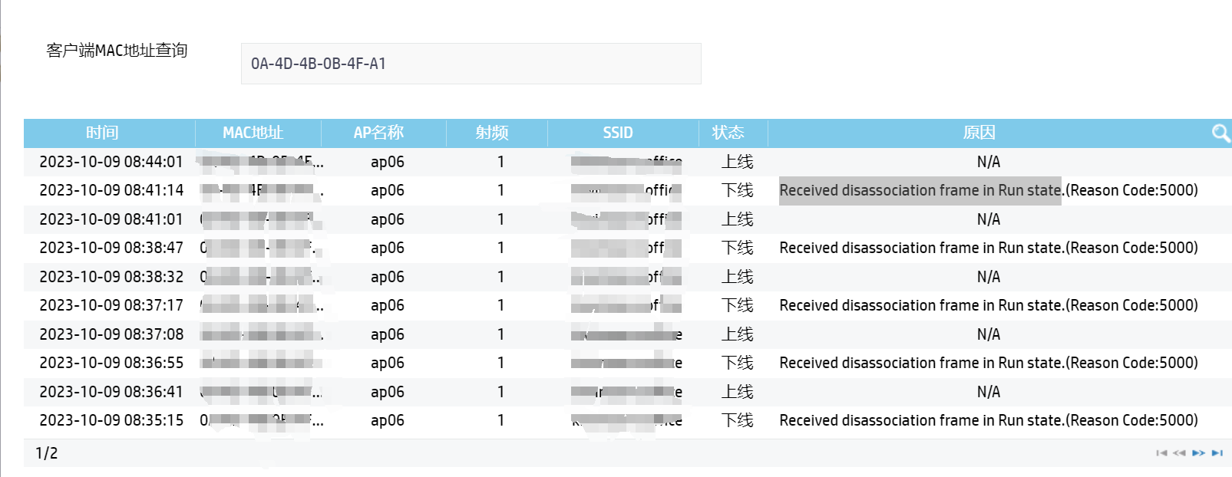This screenshot has height=477, width=1232.
Task: Click the 上线 status in the 08:37:08 row
Action: pos(737,334)
